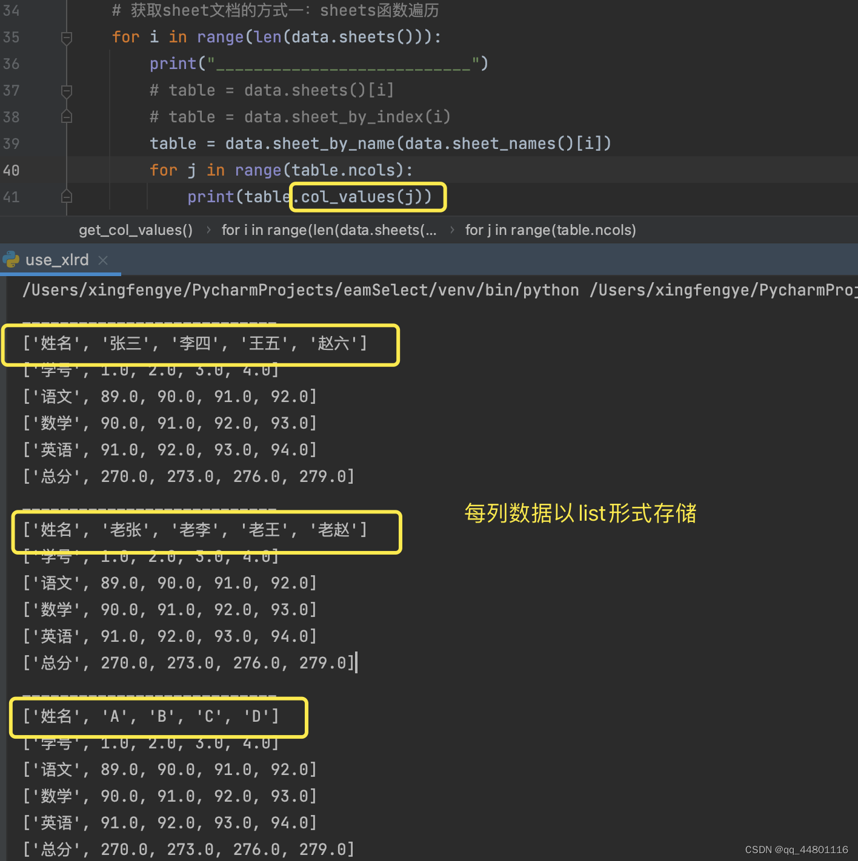Click the python interpreter path in console output
Image resolution: width=858 pixels, height=861 pixels.
click(301, 290)
